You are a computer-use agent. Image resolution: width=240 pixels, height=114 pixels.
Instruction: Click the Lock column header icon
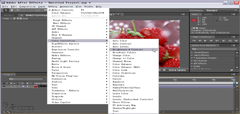(15, 84)
